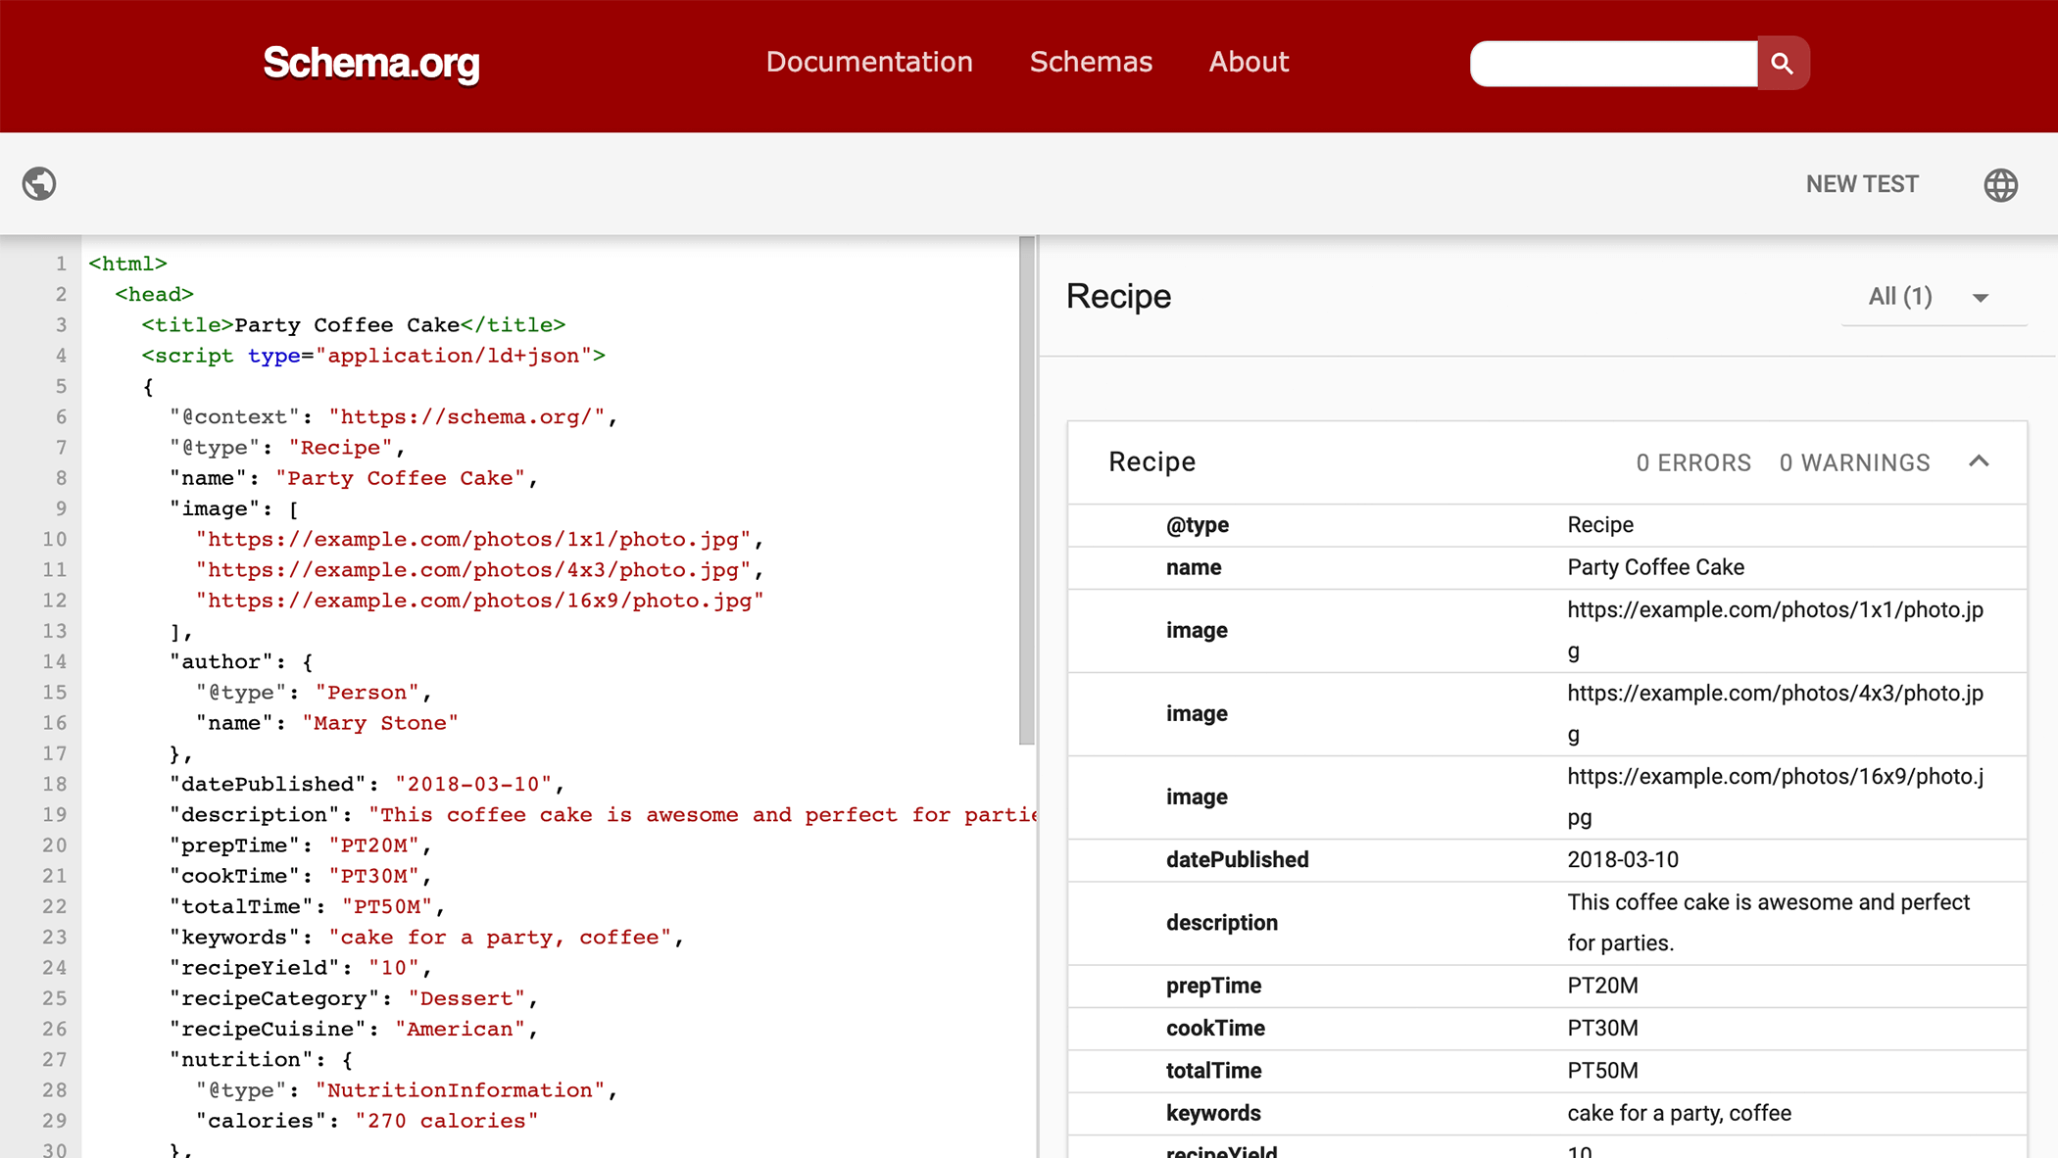Screen dimensions: 2058x1158
Task: Open the Schemas menu item
Action: [1090, 62]
